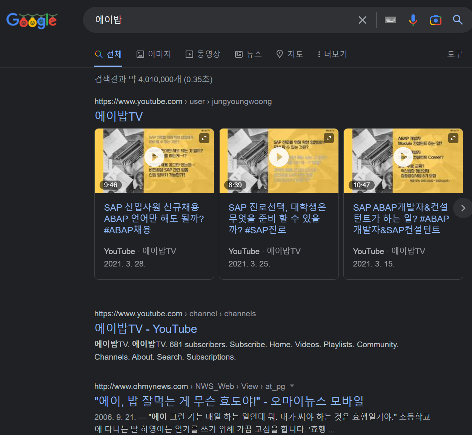Open search by image camera icon
Viewport: 472px width, 435px height.
436,20
